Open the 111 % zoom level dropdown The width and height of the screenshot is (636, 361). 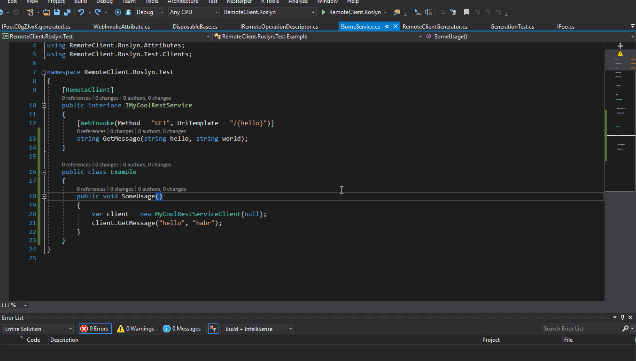pos(14,305)
